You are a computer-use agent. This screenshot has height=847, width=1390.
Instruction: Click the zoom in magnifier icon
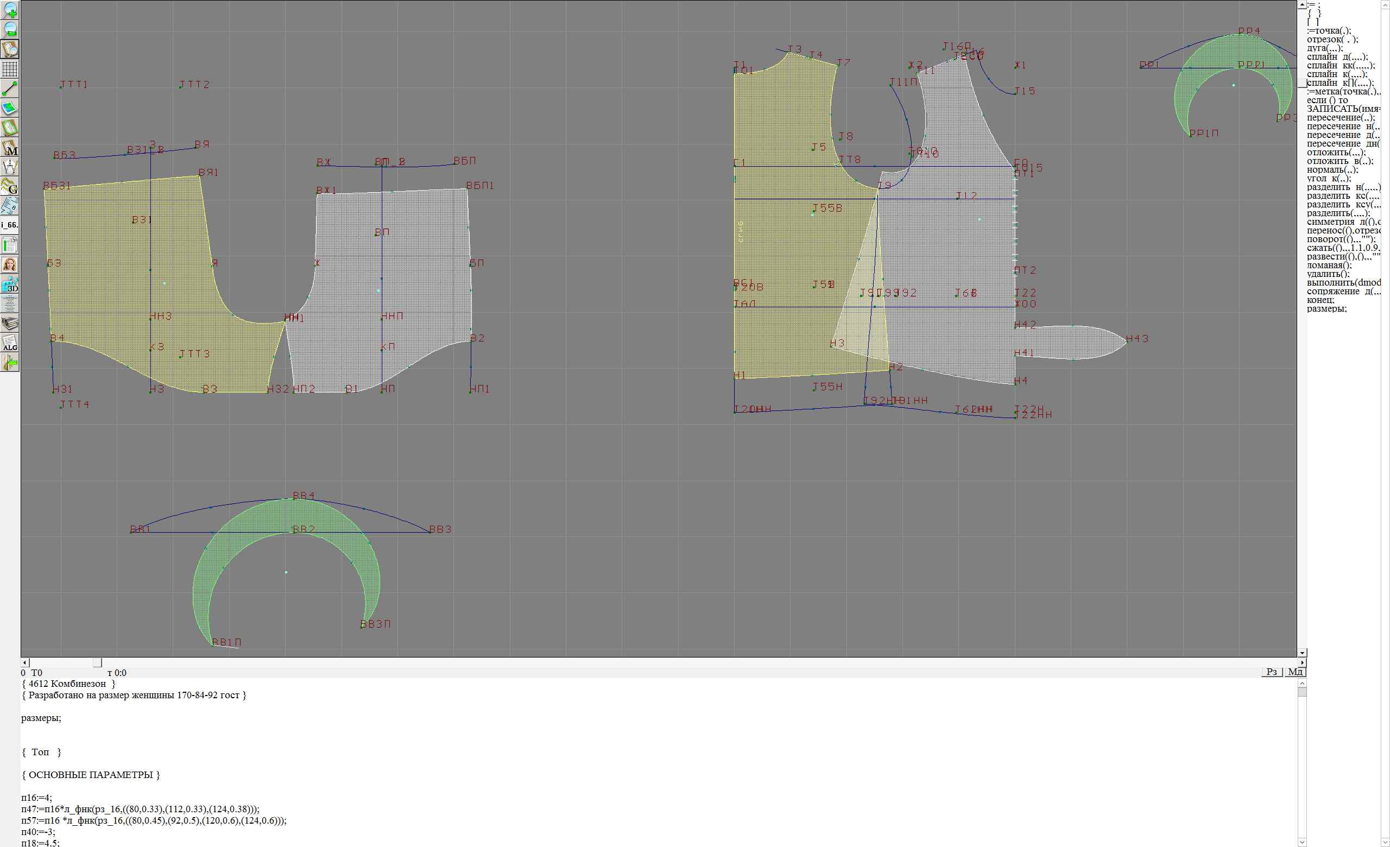pyautogui.click(x=10, y=10)
